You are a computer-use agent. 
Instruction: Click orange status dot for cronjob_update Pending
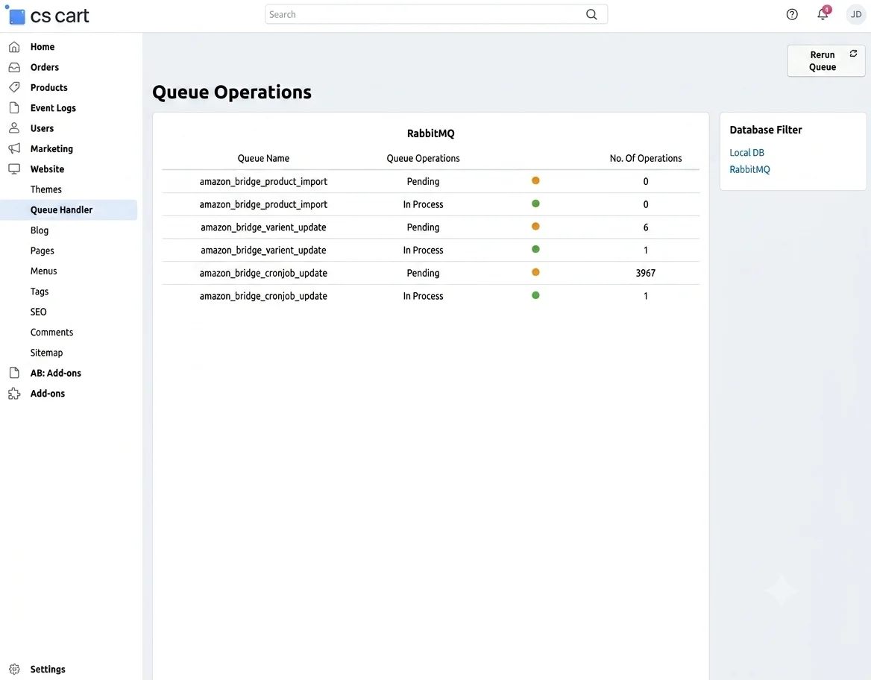(x=535, y=272)
